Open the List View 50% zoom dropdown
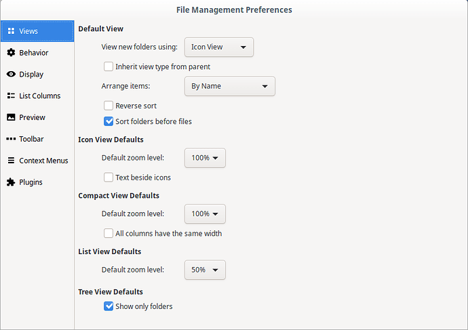The height and width of the screenshot is (330, 468). [x=205, y=270]
